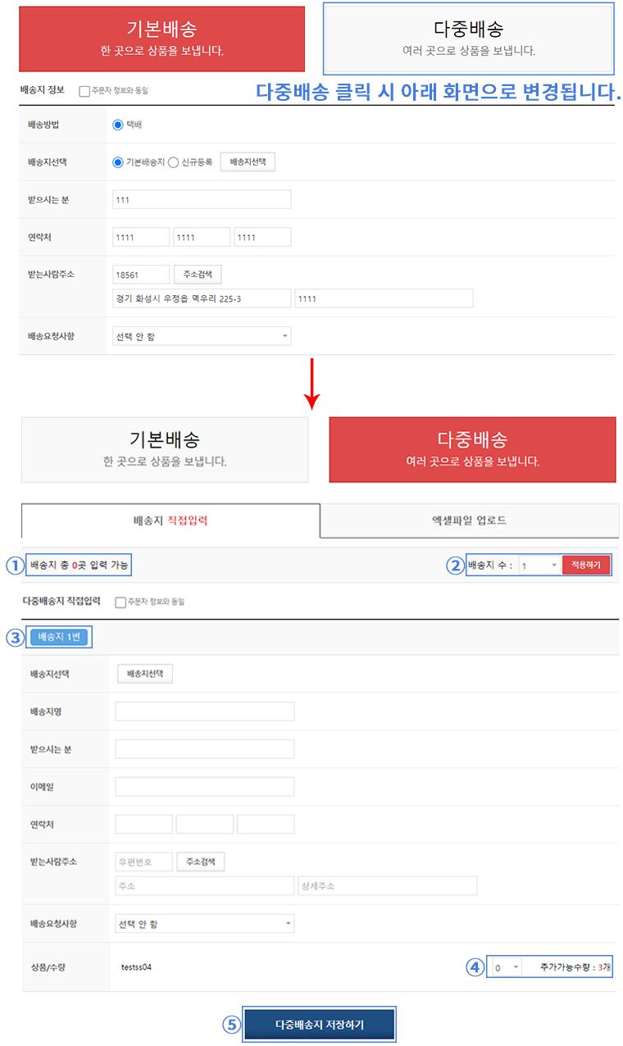Viewport: 623px width, 1046px height.
Task: Choose the 신규등록 radio option
Action: (173, 162)
